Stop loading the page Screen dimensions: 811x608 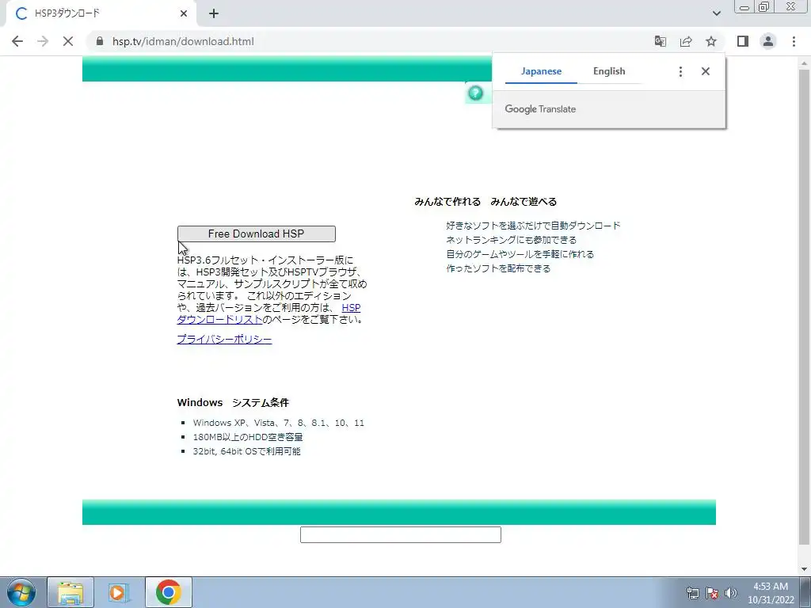68,41
